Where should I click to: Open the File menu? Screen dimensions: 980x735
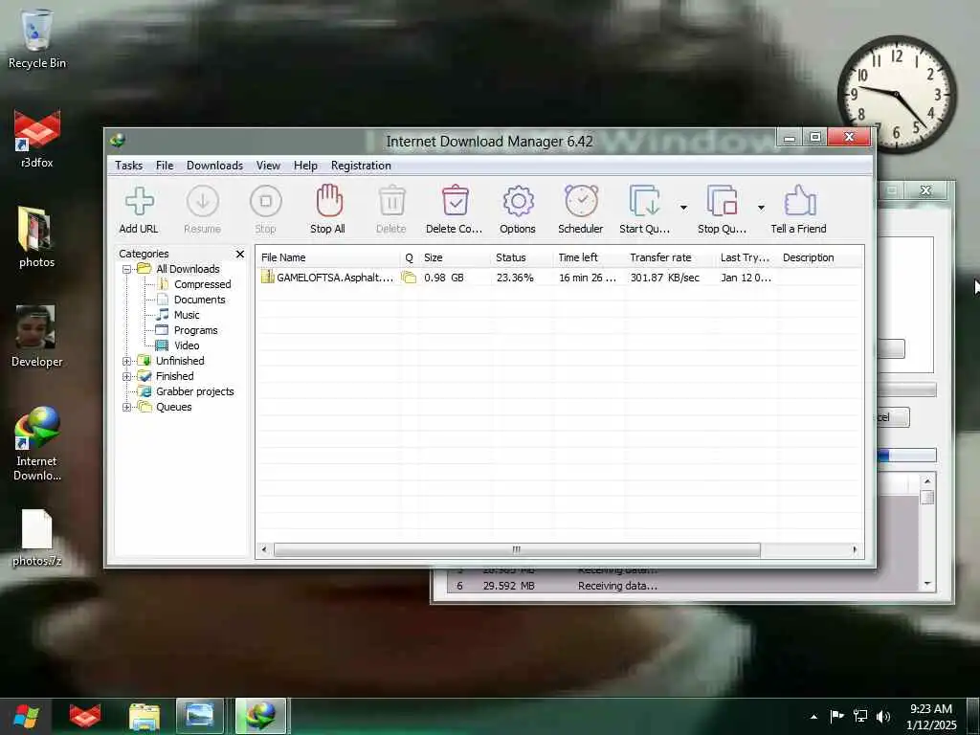(165, 166)
